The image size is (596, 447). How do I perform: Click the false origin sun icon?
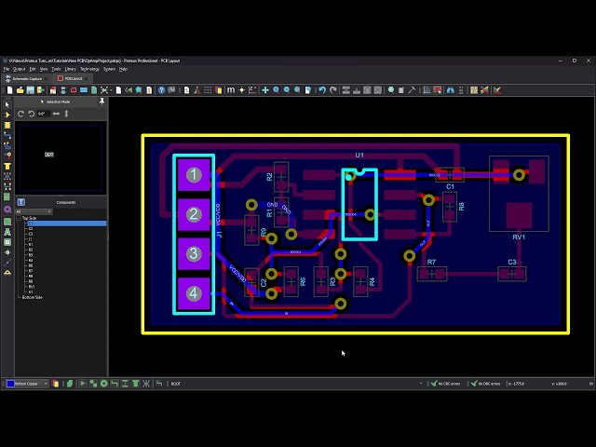(x=241, y=90)
